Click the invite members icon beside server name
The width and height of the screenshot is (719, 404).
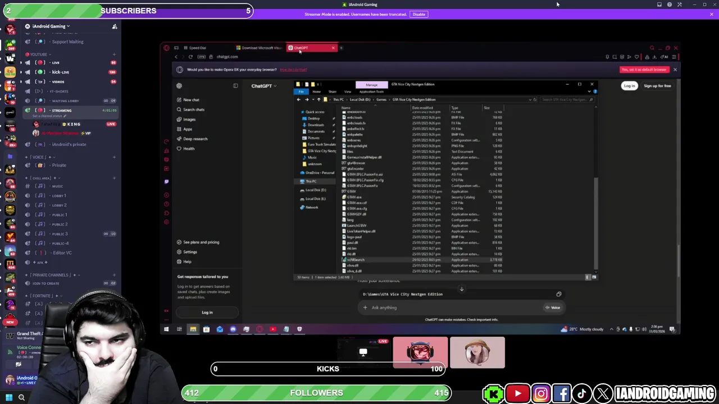coord(115,26)
